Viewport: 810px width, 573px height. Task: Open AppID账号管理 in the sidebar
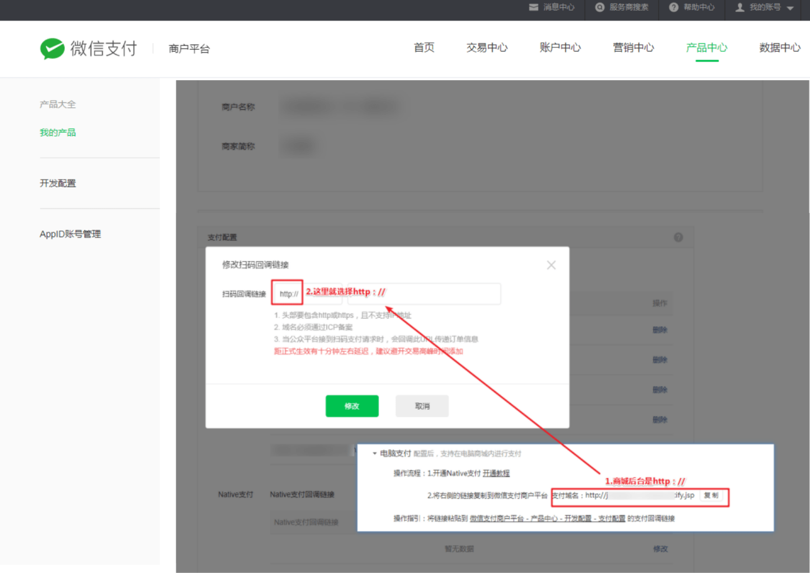click(70, 234)
